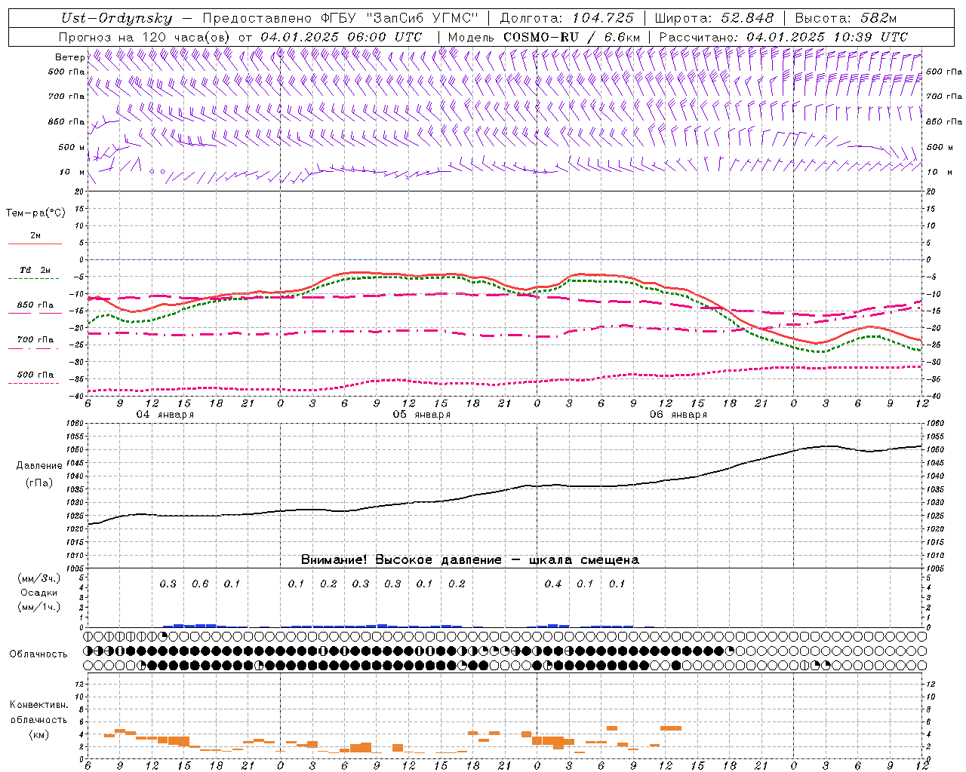Viewport: 966px width, 772px height.
Task: Click the 'Осадки' precipitation label
Action: 38,593
